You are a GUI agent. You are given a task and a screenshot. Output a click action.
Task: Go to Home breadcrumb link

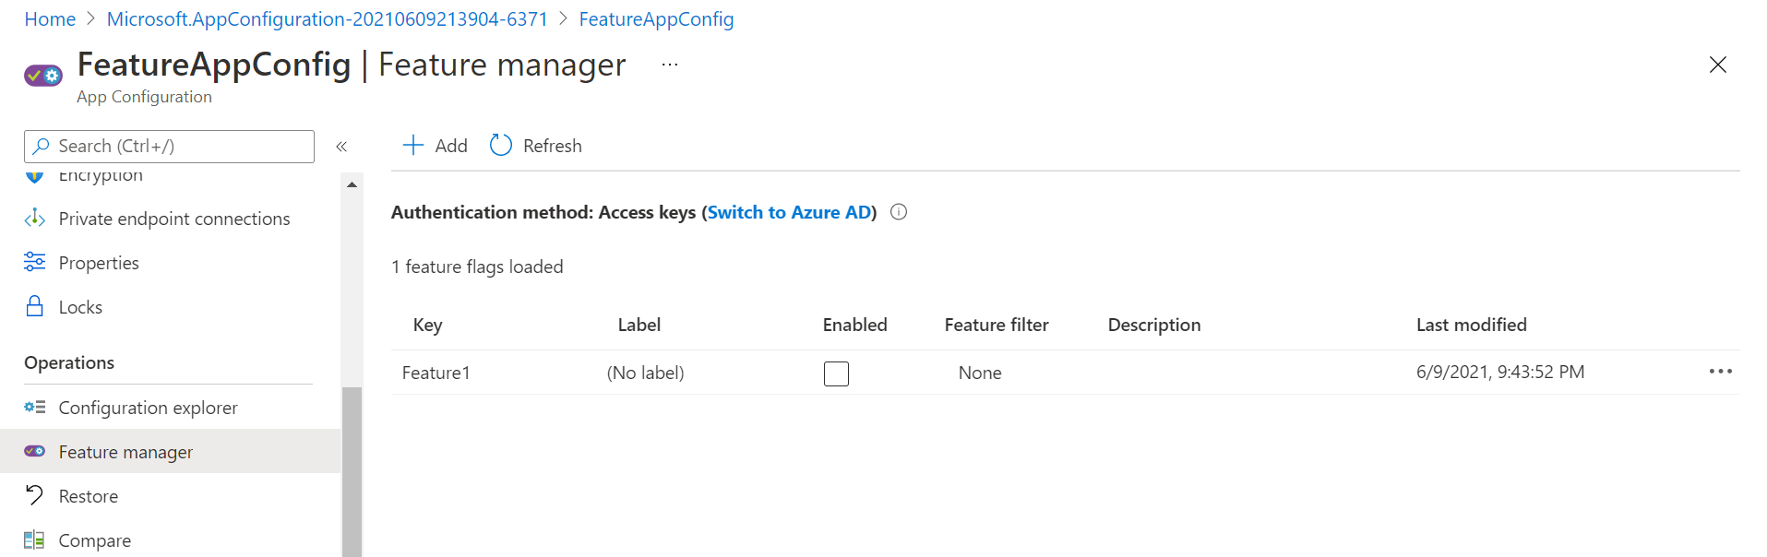coord(50,19)
